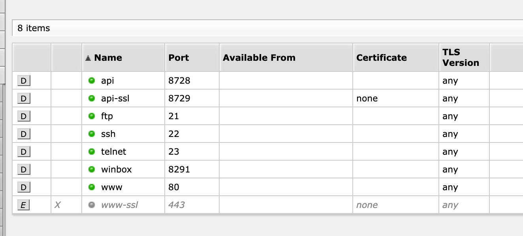This screenshot has height=236, width=523.
Task: Click the green status icon for api-ssl
Action: pos(92,98)
